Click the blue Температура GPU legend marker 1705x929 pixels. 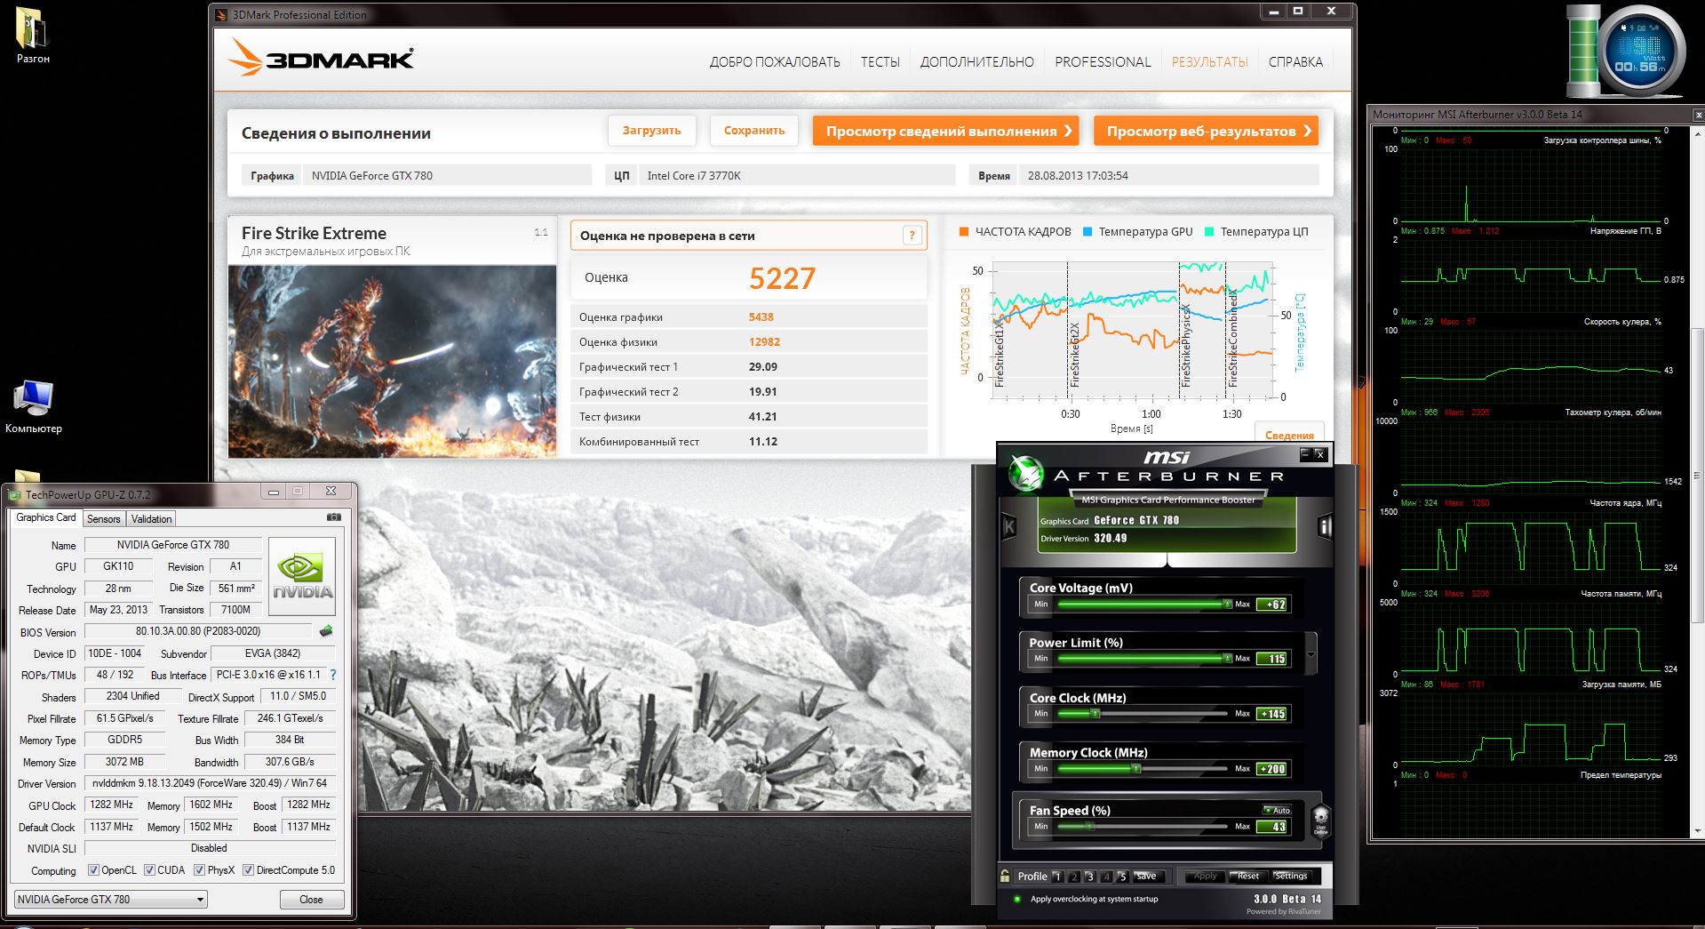(x=1087, y=232)
